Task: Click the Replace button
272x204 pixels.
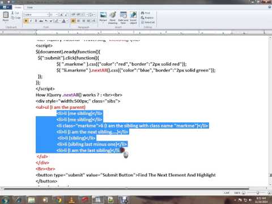Action: (147, 18)
